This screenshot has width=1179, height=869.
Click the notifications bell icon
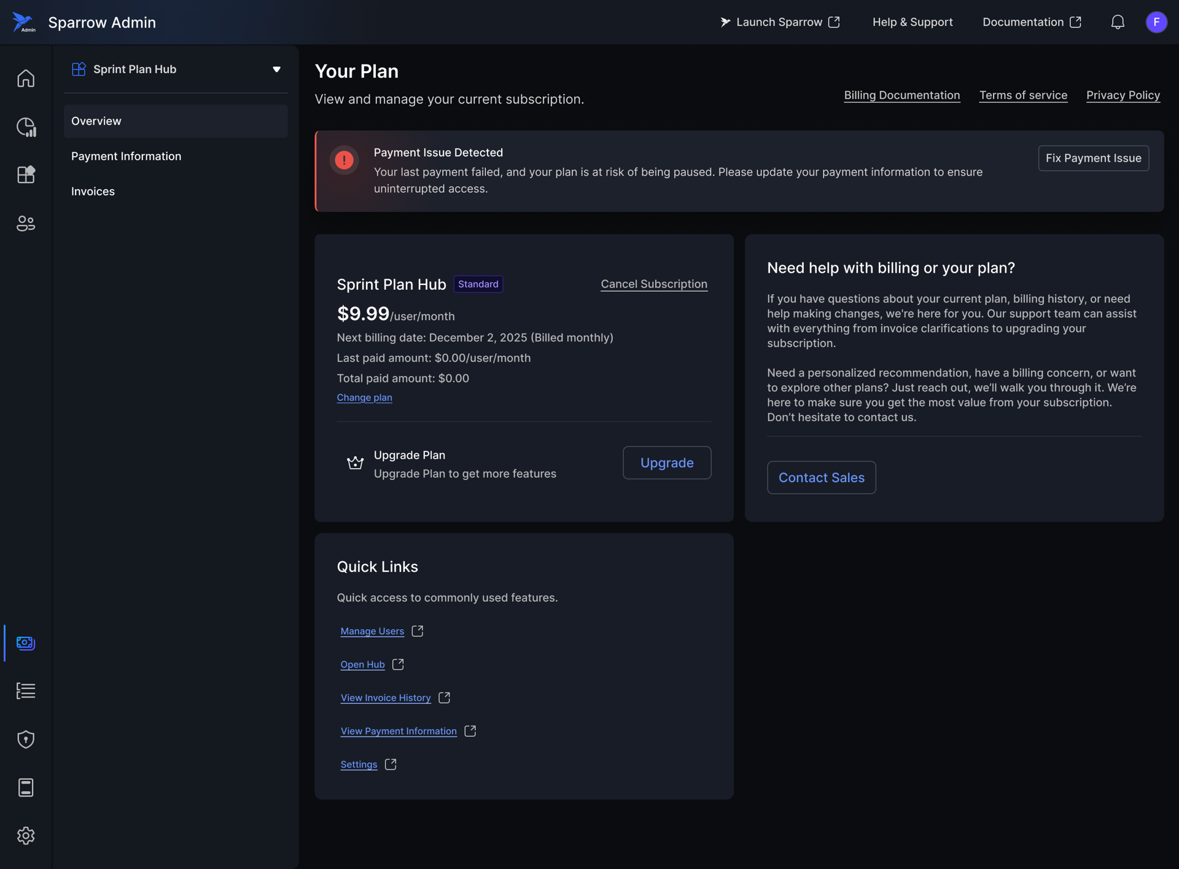[x=1118, y=22]
